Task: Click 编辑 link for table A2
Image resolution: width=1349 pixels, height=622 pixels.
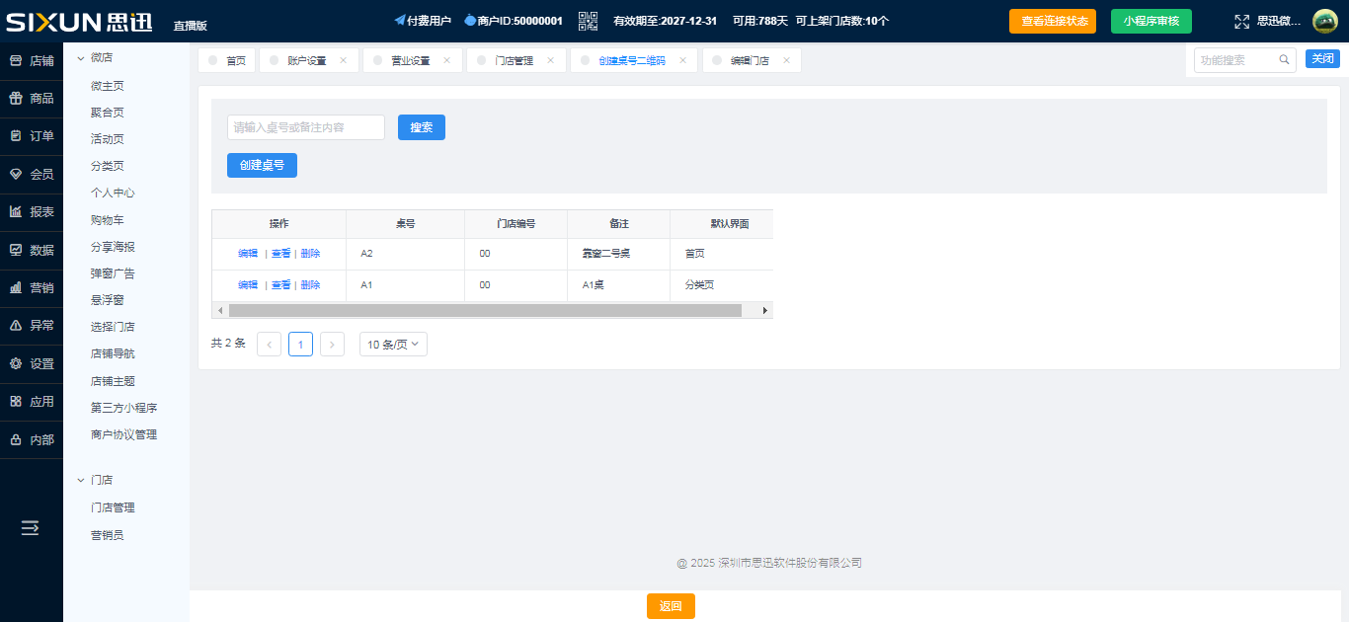Action: 248,254
